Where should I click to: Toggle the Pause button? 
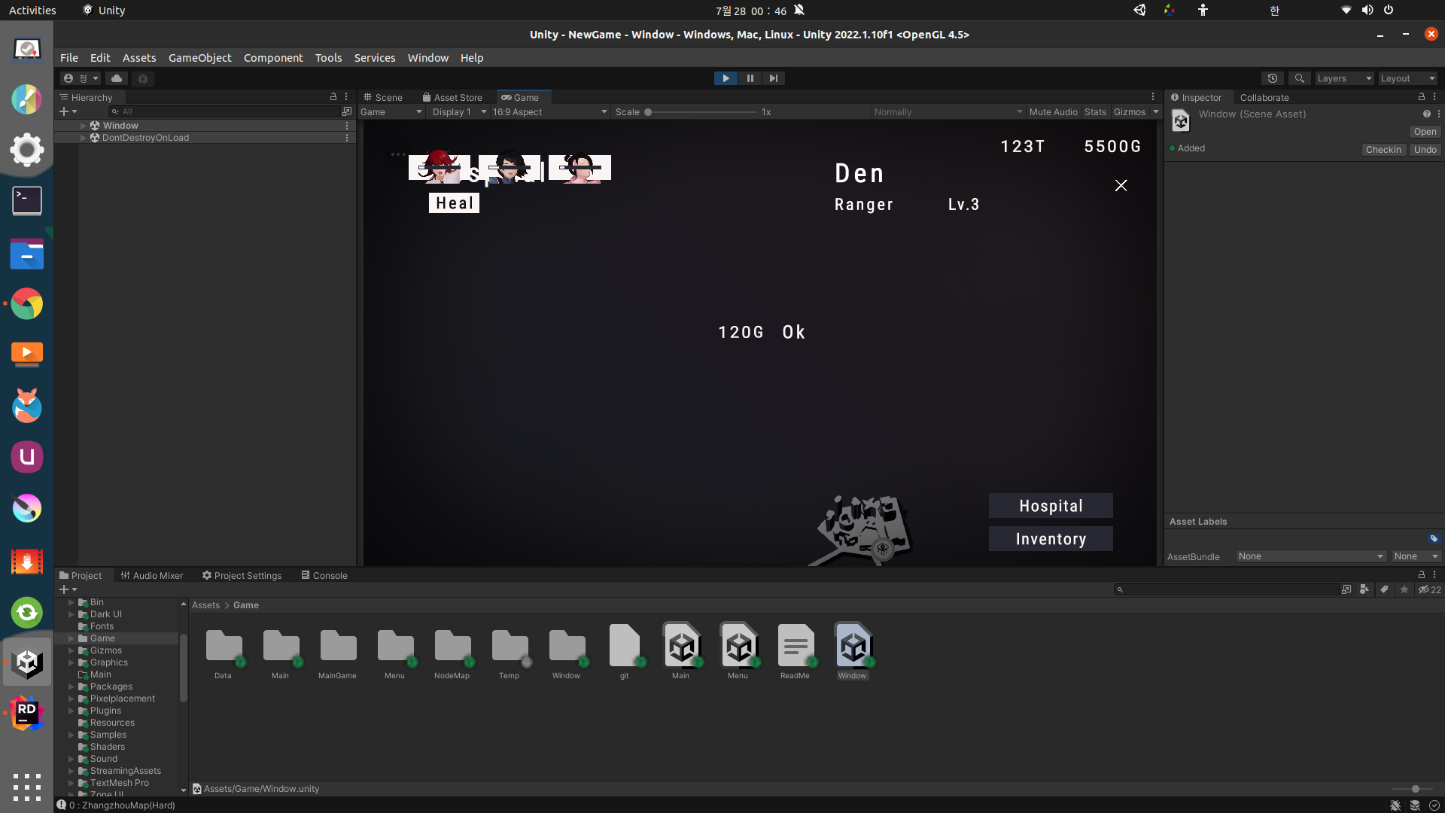750,78
